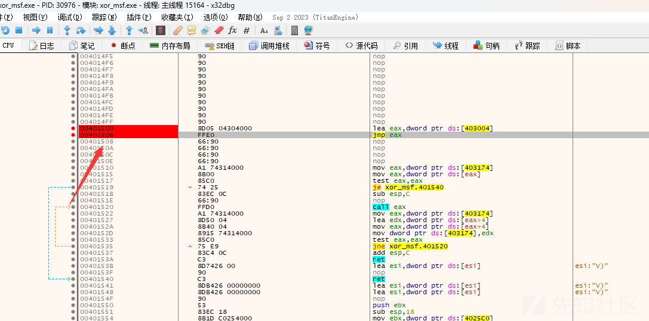
Task: Show the functions list (fx)
Action: (233, 30)
